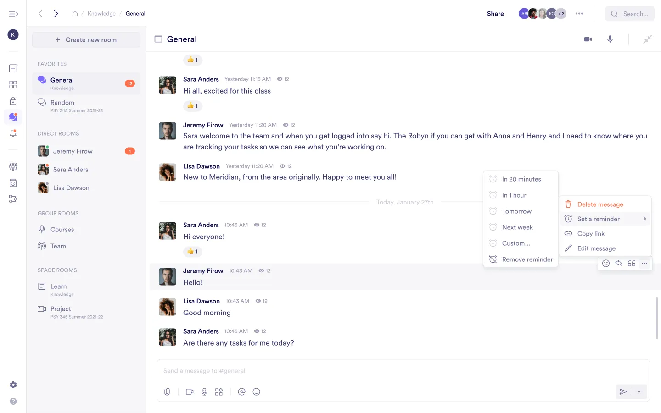Add emoji reaction to Jeremy's Hello message
Screen dimensions: 661x413
click(x=606, y=264)
